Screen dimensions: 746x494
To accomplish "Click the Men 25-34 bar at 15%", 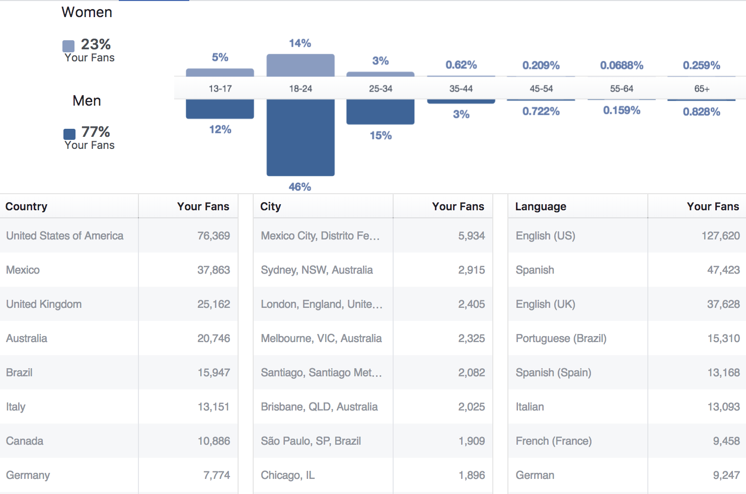I will click(381, 112).
